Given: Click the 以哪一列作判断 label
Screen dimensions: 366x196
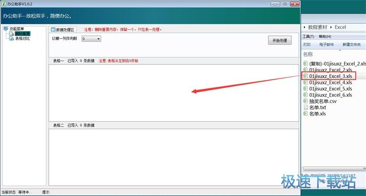Looking at the screenshot, I should (x=64, y=39).
